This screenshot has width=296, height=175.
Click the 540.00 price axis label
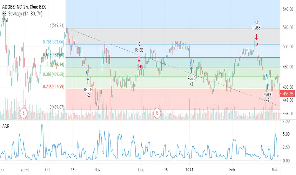pos(288,9)
